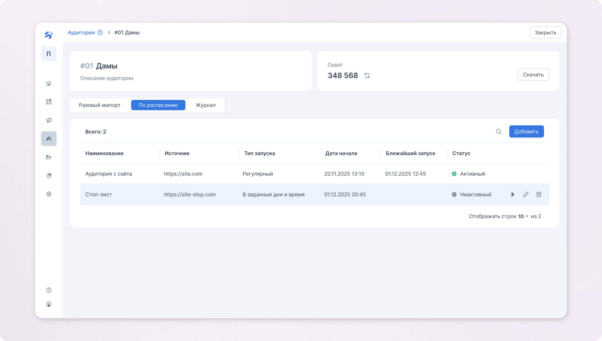
Task: Click the https://site-stop.com source cell
Action: [x=190, y=195]
